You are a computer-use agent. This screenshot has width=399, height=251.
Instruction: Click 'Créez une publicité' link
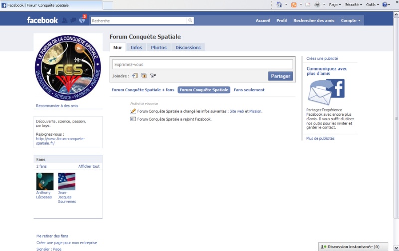(322, 58)
